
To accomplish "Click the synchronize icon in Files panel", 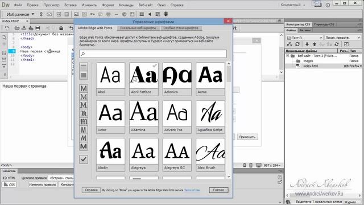I will click(x=336, y=44).
